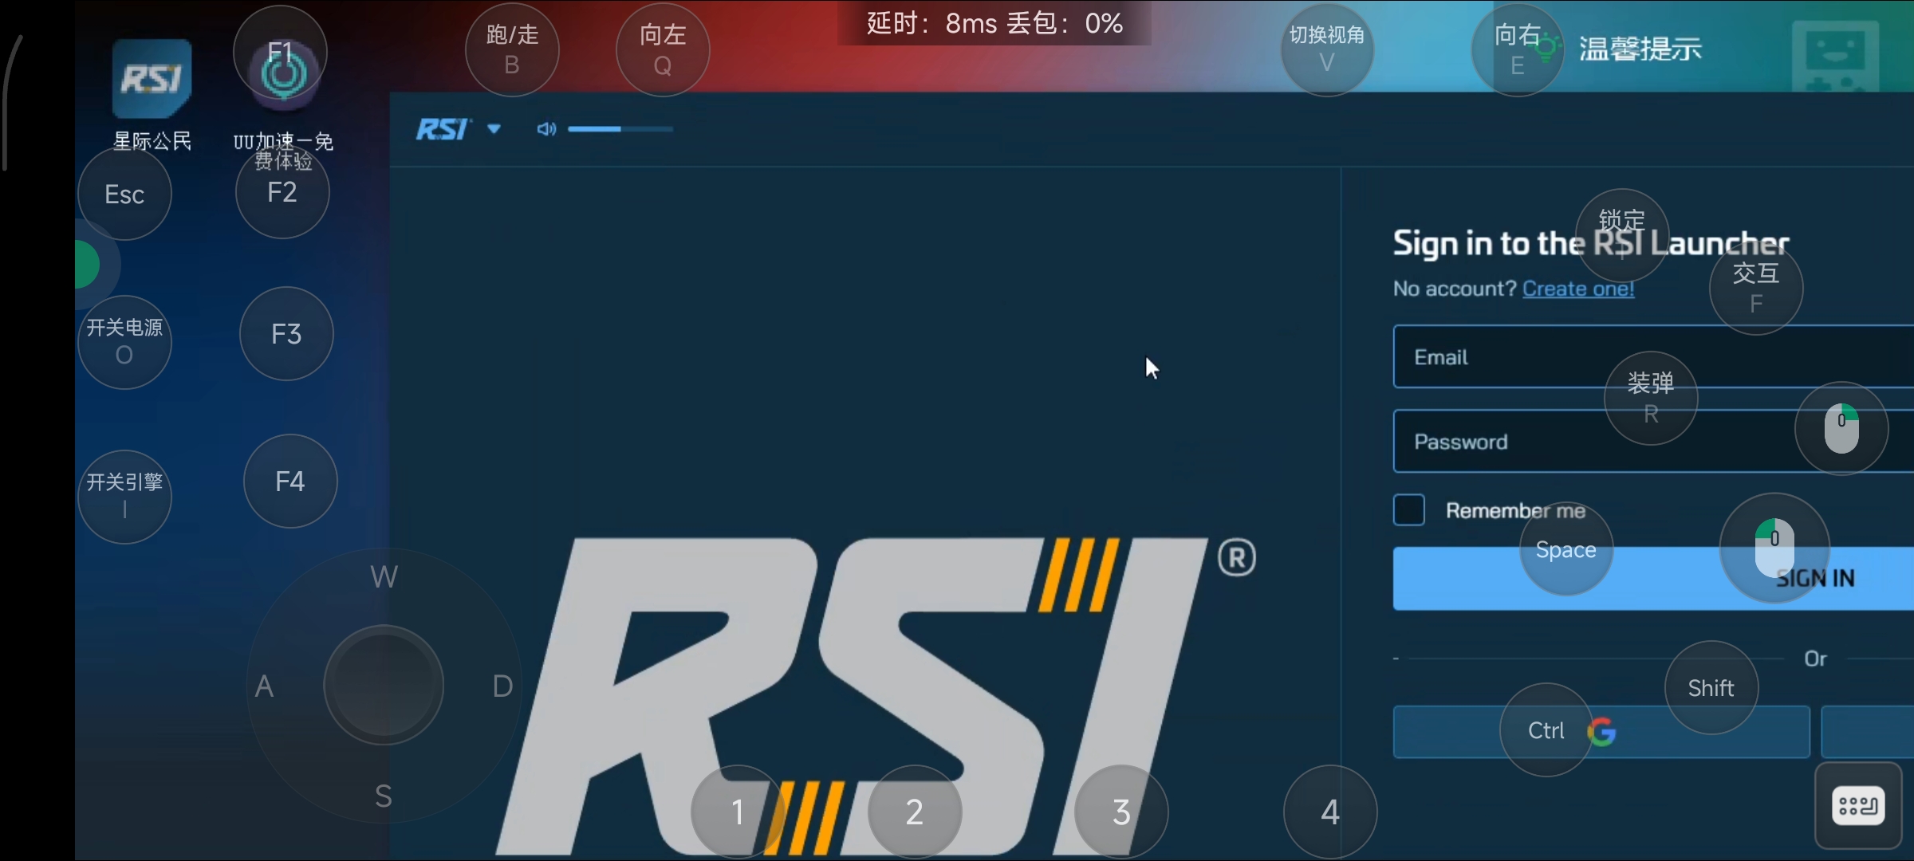Tap the number 3 virtual key
Screen dimensions: 1914x861
pyautogui.click(x=1121, y=812)
